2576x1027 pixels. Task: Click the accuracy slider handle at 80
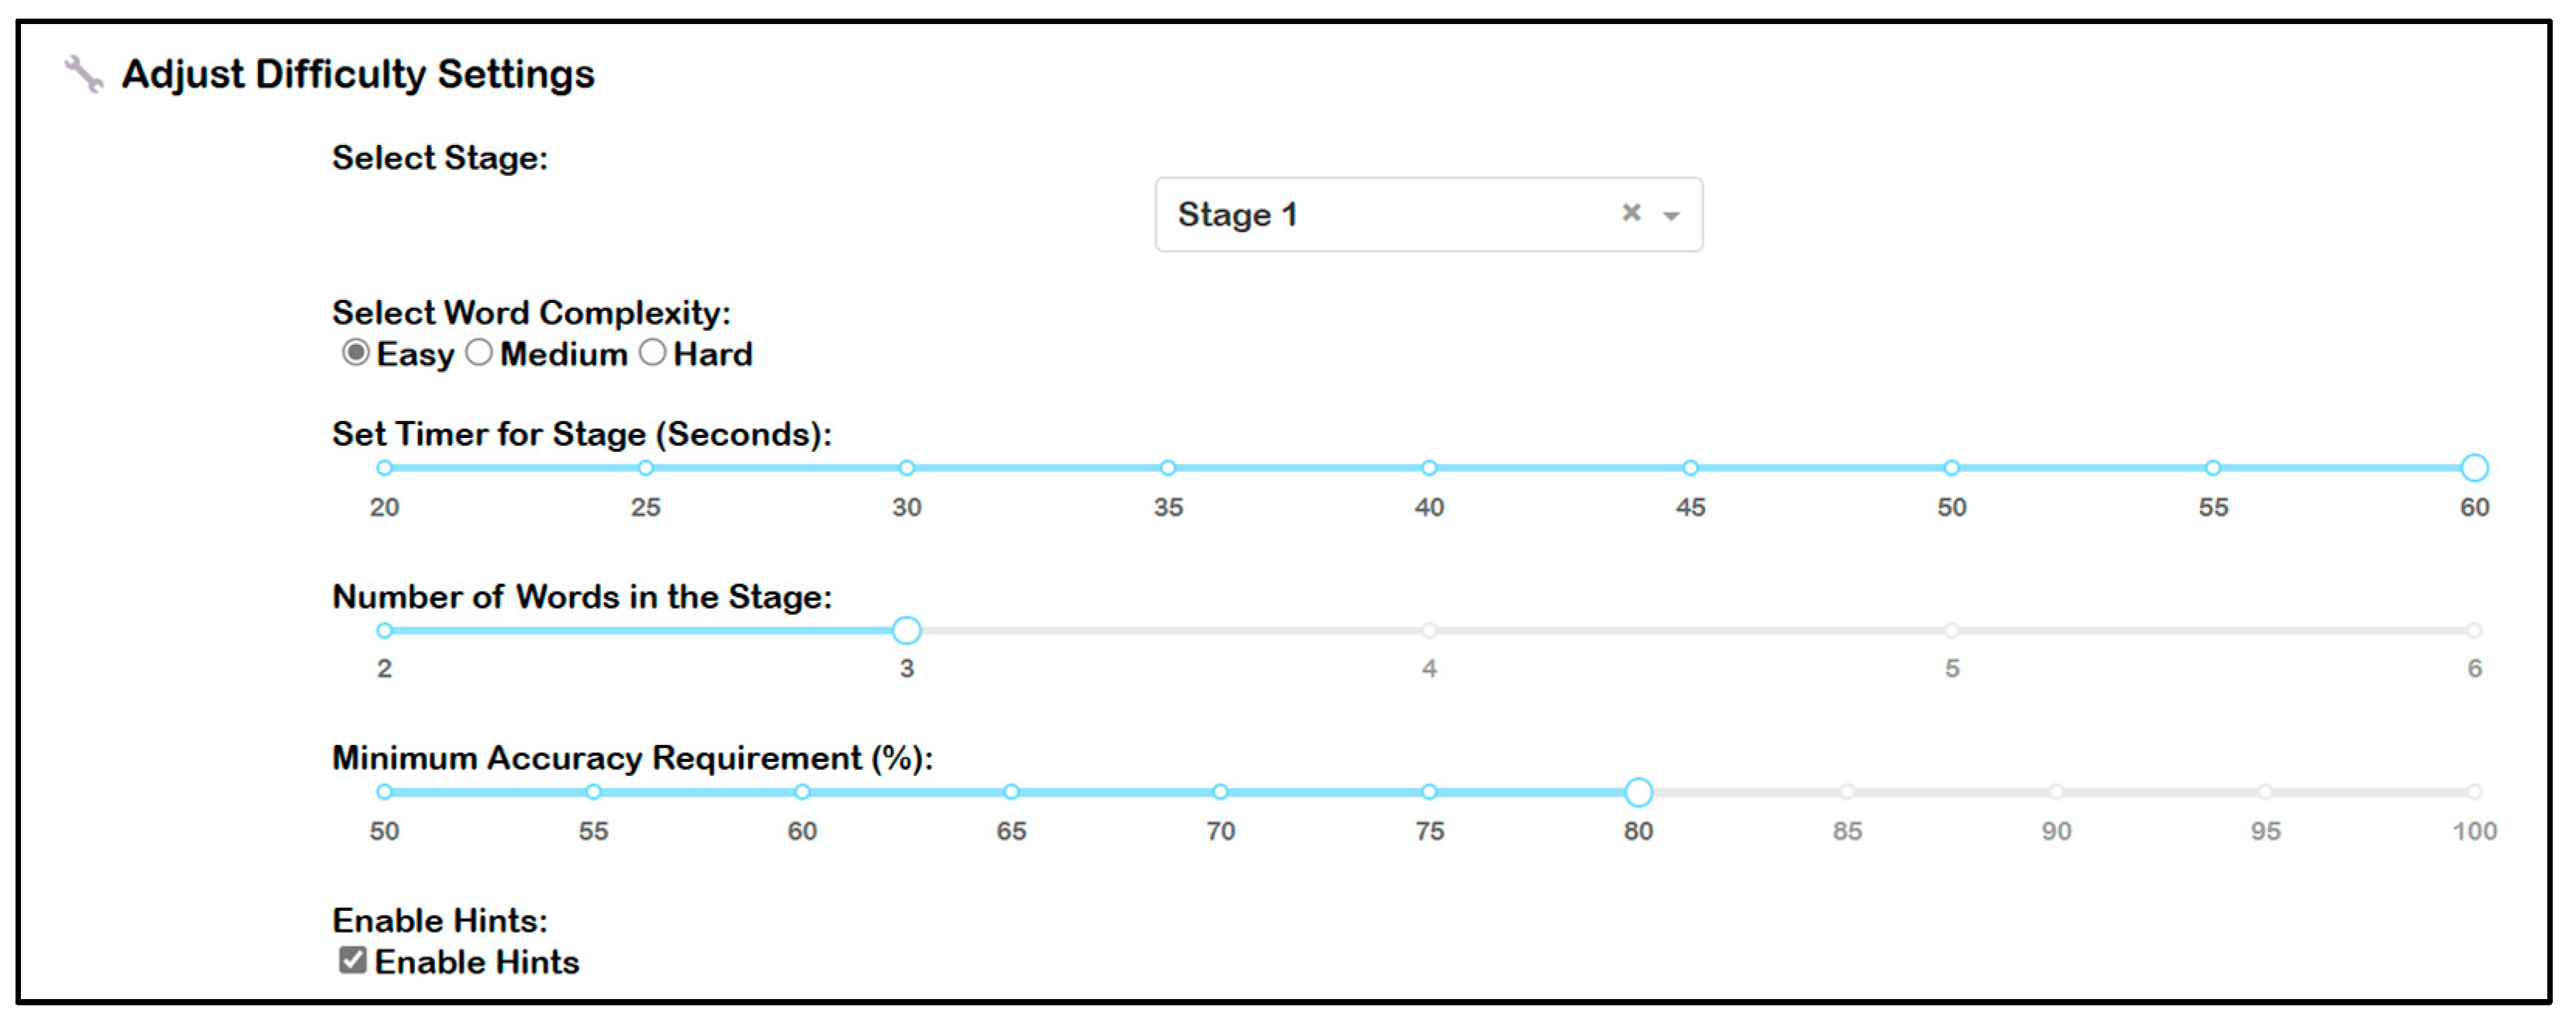pos(1638,792)
